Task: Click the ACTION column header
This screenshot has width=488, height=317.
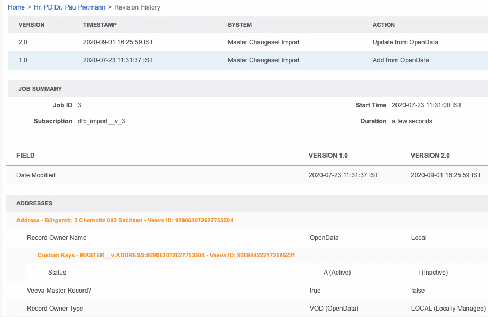Action: pyautogui.click(x=383, y=25)
